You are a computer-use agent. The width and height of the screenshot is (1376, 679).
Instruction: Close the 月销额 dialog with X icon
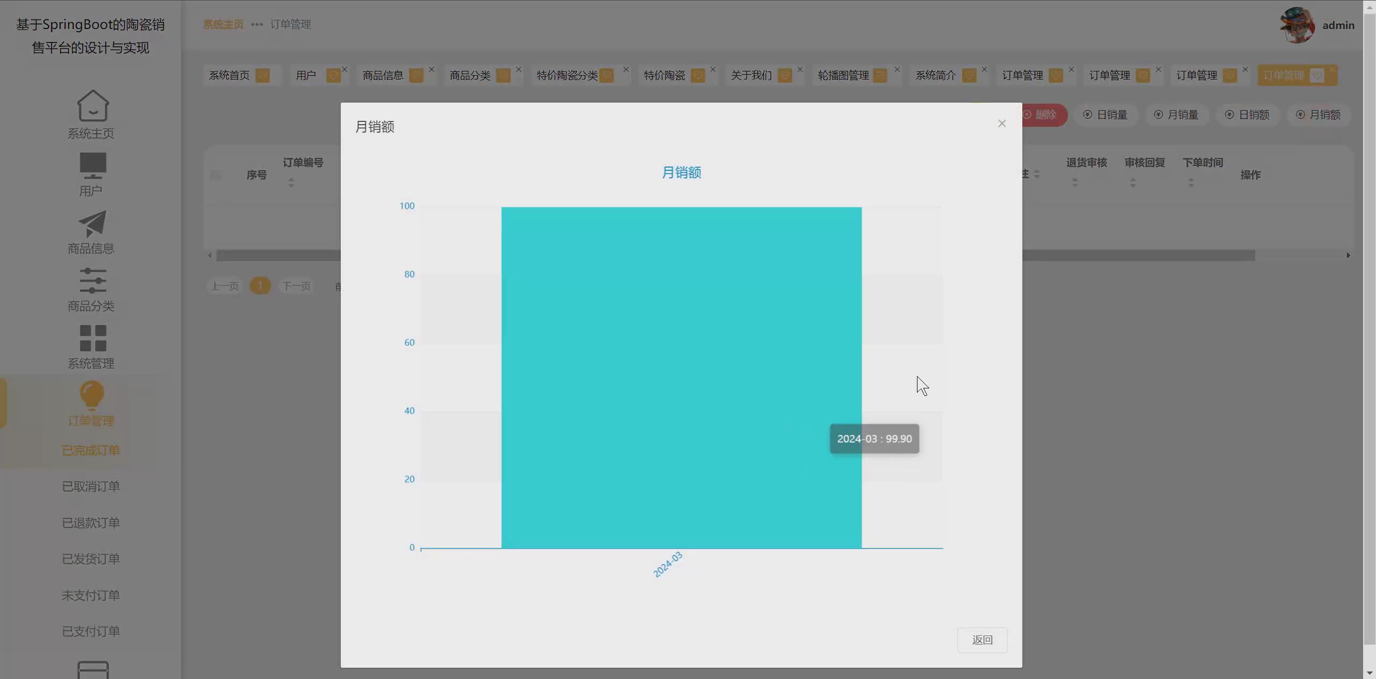[x=1002, y=124]
